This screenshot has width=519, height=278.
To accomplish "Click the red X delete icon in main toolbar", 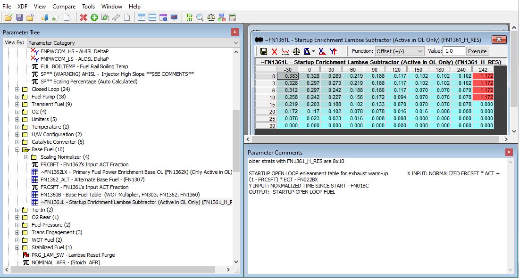I will [84, 17].
